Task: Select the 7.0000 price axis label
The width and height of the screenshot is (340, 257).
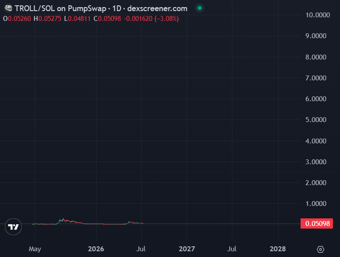Action: [315, 78]
